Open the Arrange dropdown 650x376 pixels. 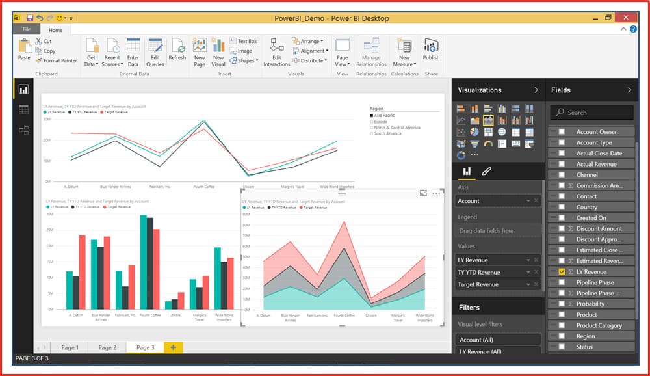(311, 41)
